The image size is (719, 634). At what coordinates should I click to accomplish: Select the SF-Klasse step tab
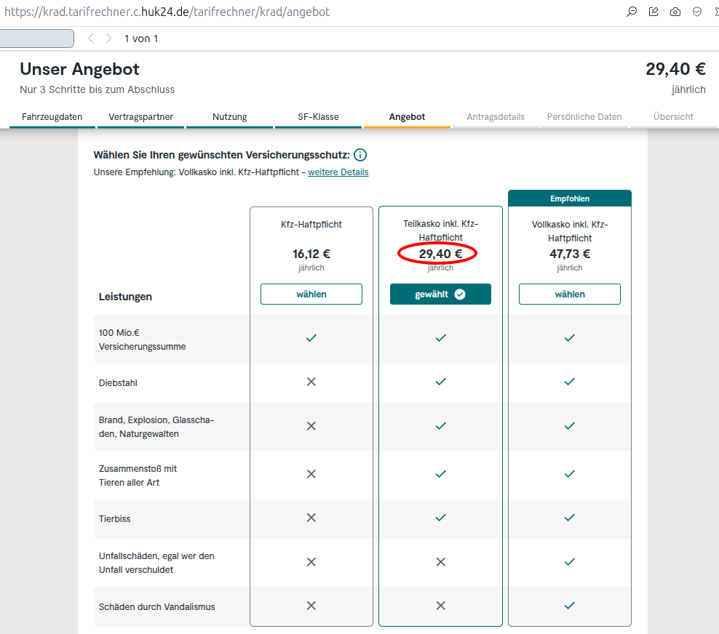[x=318, y=117]
